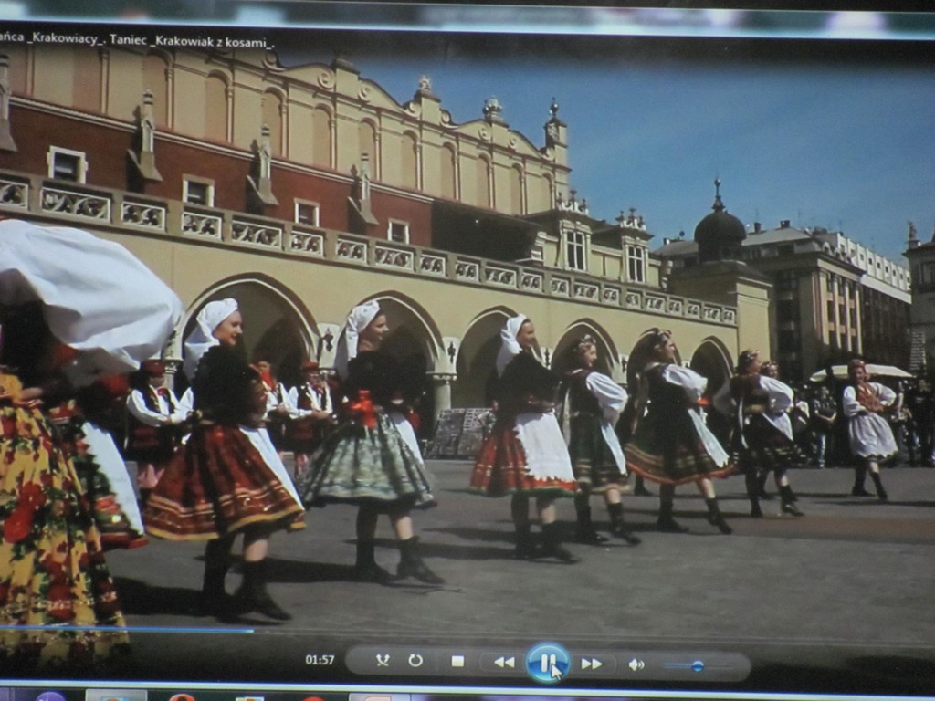Turn on shuffle mode

point(383,660)
